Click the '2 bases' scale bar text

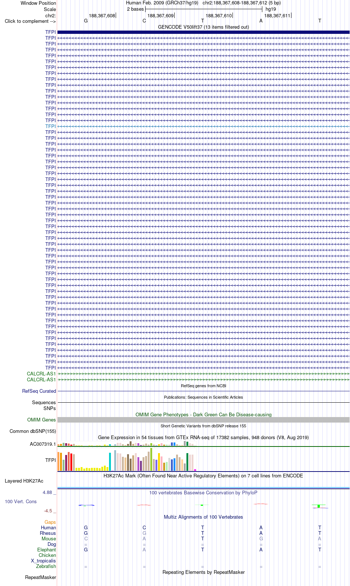(135, 9)
